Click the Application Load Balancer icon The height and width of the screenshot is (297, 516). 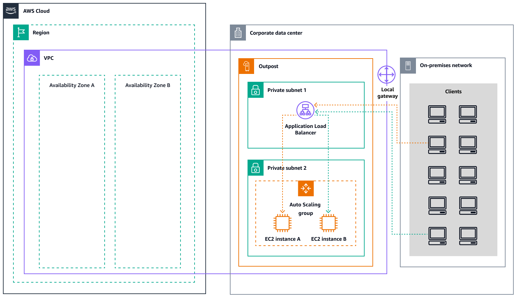(x=305, y=110)
